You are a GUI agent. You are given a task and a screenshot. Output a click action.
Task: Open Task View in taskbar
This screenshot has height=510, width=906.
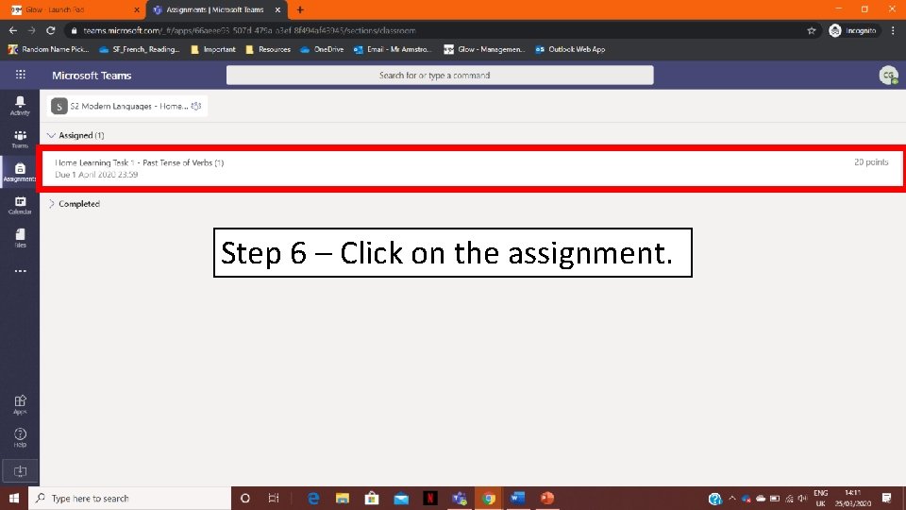click(274, 498)
